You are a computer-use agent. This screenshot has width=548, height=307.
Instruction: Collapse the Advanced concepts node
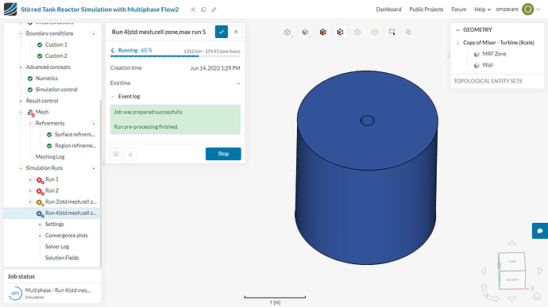pyautogui.click(x=21, y=67)
